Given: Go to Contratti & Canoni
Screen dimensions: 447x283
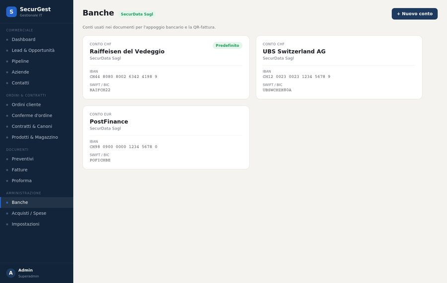Looking at the screenshot, I should click(36, 126).
